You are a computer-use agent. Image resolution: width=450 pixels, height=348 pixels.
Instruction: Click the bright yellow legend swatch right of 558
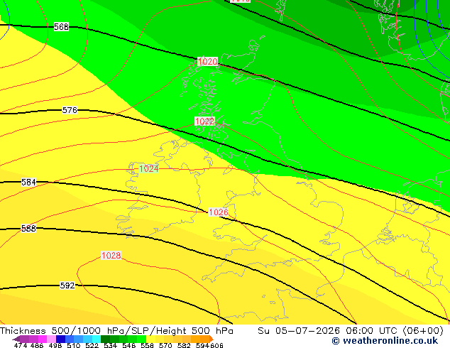pos(150,339)
